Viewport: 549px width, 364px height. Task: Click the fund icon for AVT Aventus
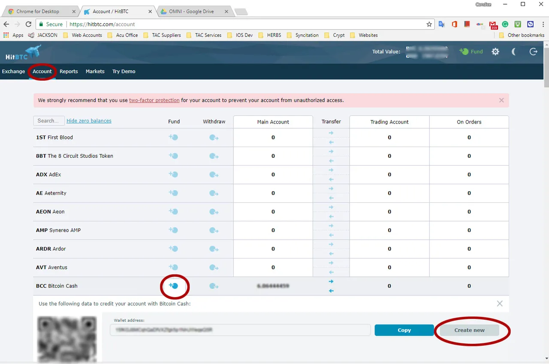point(173,267)
